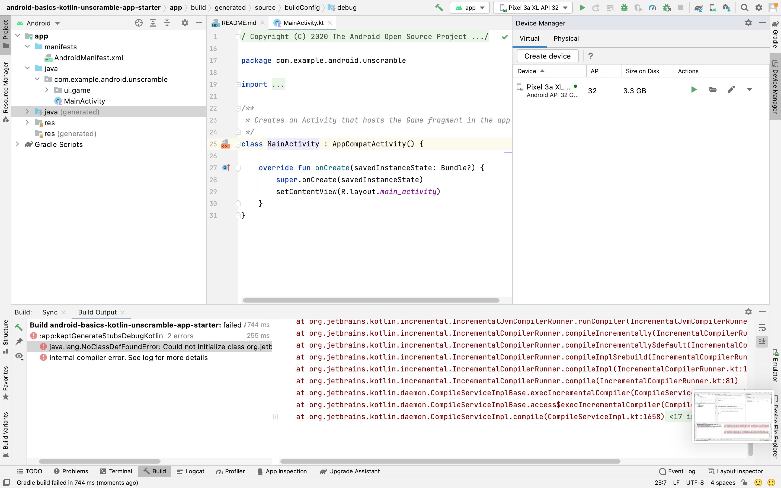
Task: Open Device Manager settings gear
Action: pos(748,23)
